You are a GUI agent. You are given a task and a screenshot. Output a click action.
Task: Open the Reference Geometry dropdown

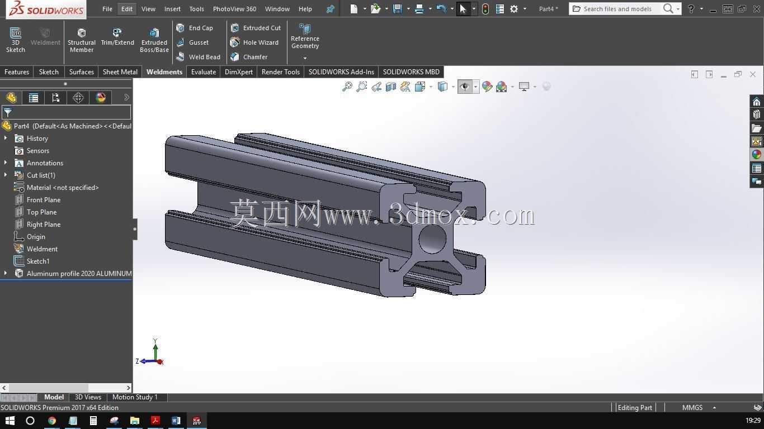(305, 58)
